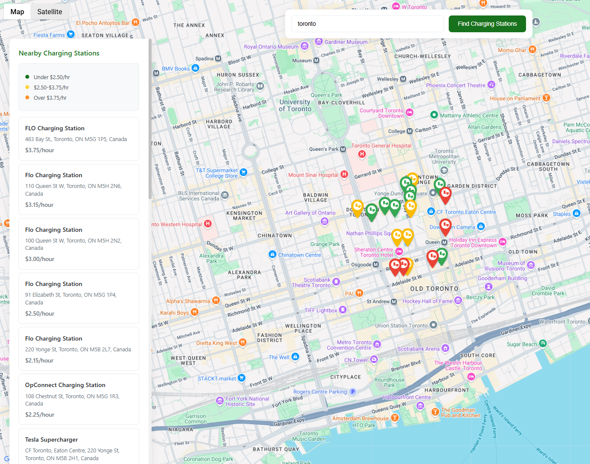
Task: Click yellow charger pin left of Downtown Toronto label
Action: [x=357, y=208]
